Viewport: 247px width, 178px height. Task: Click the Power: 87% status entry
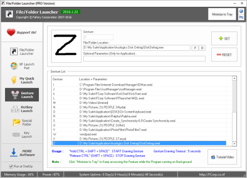(51, 174)
